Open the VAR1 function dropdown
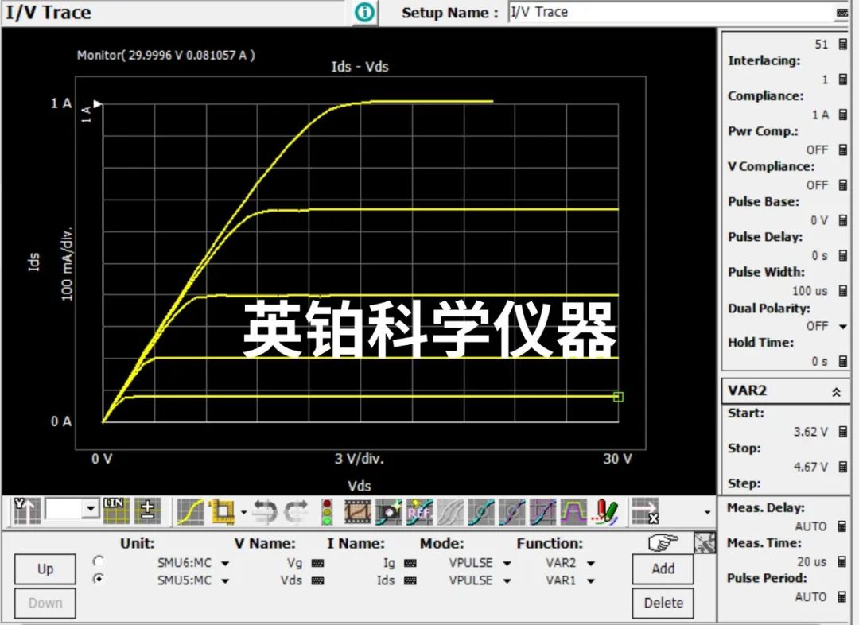The height and width of the screenshot is (625, 859). [590, 580]
